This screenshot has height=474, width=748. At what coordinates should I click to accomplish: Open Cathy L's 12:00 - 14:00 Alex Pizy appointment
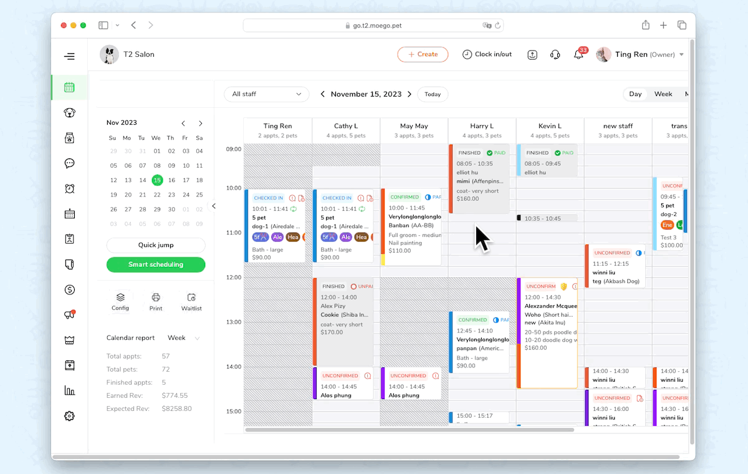(343, 322)
